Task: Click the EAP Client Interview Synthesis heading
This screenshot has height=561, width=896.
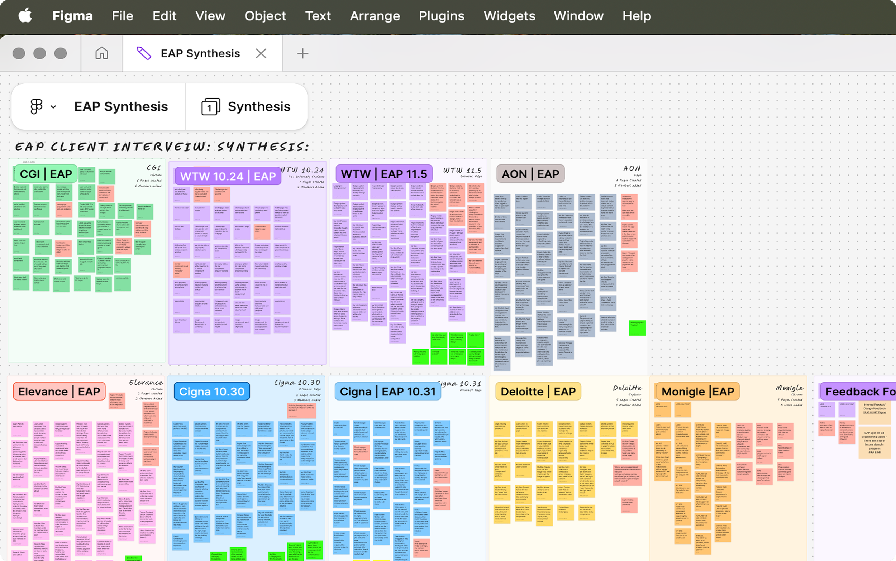Action: 162,147
